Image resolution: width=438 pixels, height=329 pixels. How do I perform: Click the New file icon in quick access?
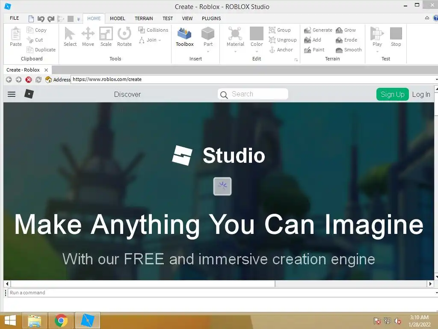coord(31,19)
